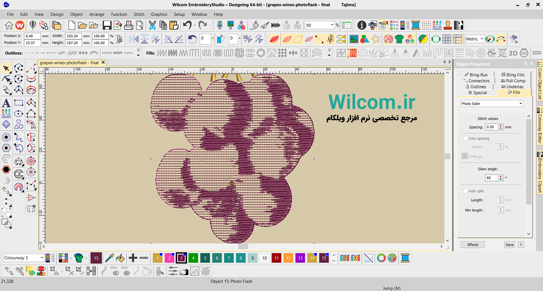Click the plus icon to add a color
Screen dimensions: 543x291
click(133, 258)
